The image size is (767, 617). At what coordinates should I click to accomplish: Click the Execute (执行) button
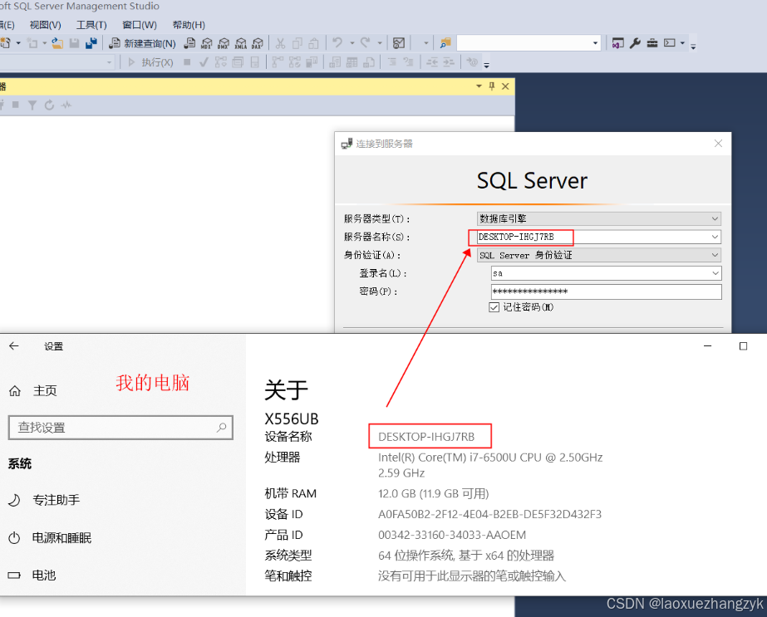click(x=150, y=62)
